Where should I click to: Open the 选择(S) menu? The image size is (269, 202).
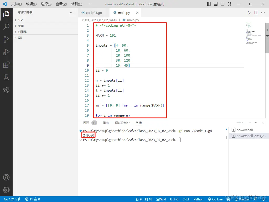[x=46, y=4]
